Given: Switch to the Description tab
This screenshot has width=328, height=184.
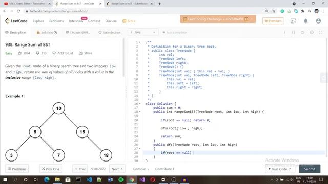Looking at the screenshot, I should tap(16, 32).
